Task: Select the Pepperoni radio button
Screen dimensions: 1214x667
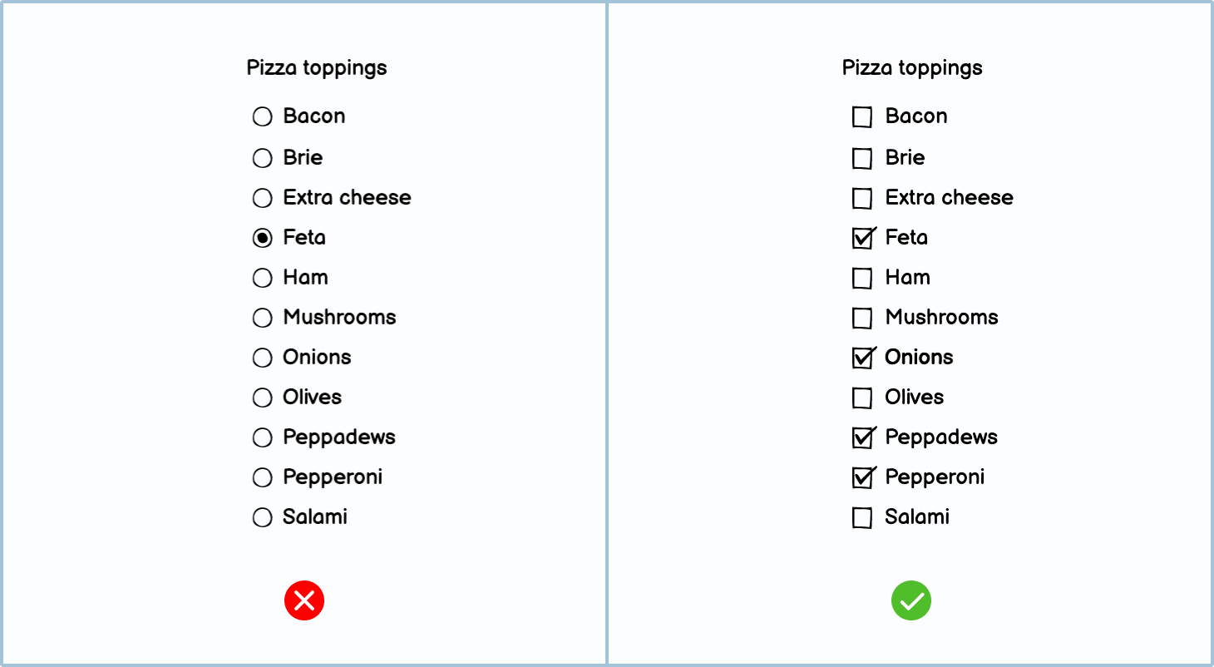Action: click(263, 477)
